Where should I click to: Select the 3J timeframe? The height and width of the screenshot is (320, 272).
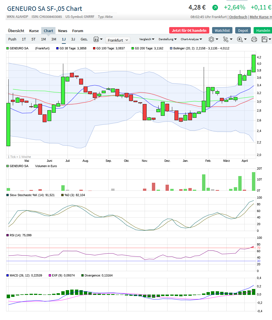(x=73, y=39)
